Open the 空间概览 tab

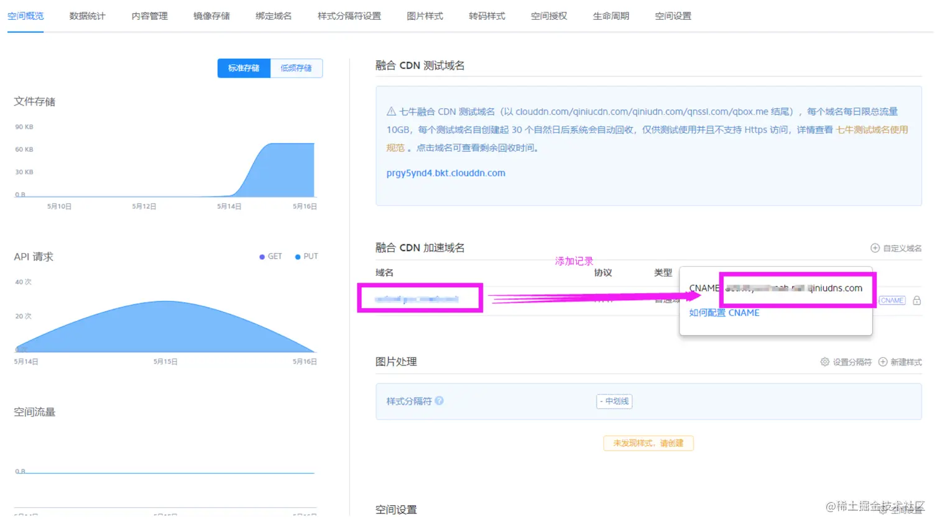coord(25,16)
